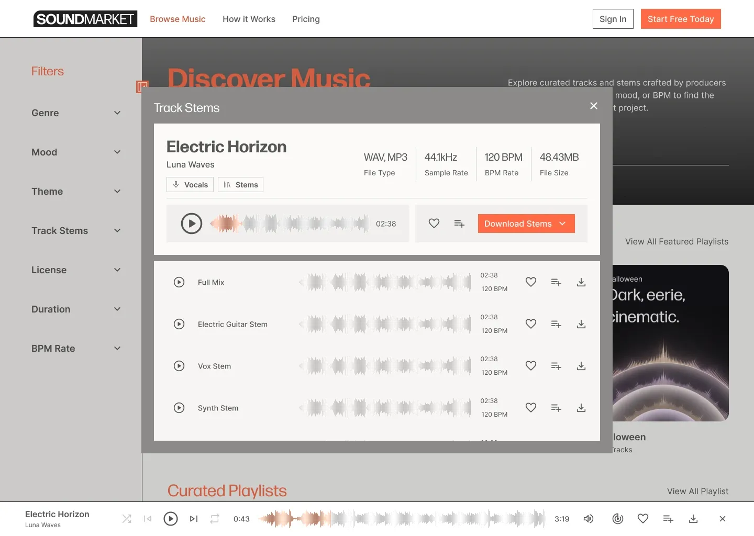Open Browse Music nav item
The height and width of the screenshot is (536, 754).
coord(178,19)
